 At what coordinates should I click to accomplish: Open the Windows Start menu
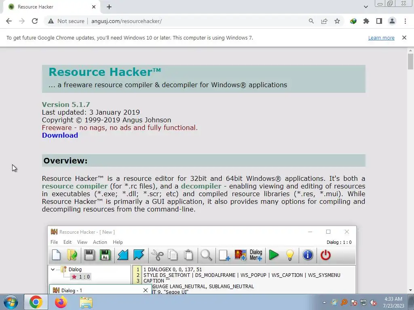pos(11,302)
